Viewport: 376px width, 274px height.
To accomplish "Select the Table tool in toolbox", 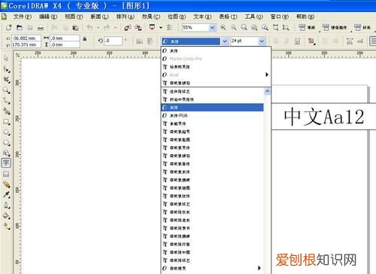I will 6,174.
